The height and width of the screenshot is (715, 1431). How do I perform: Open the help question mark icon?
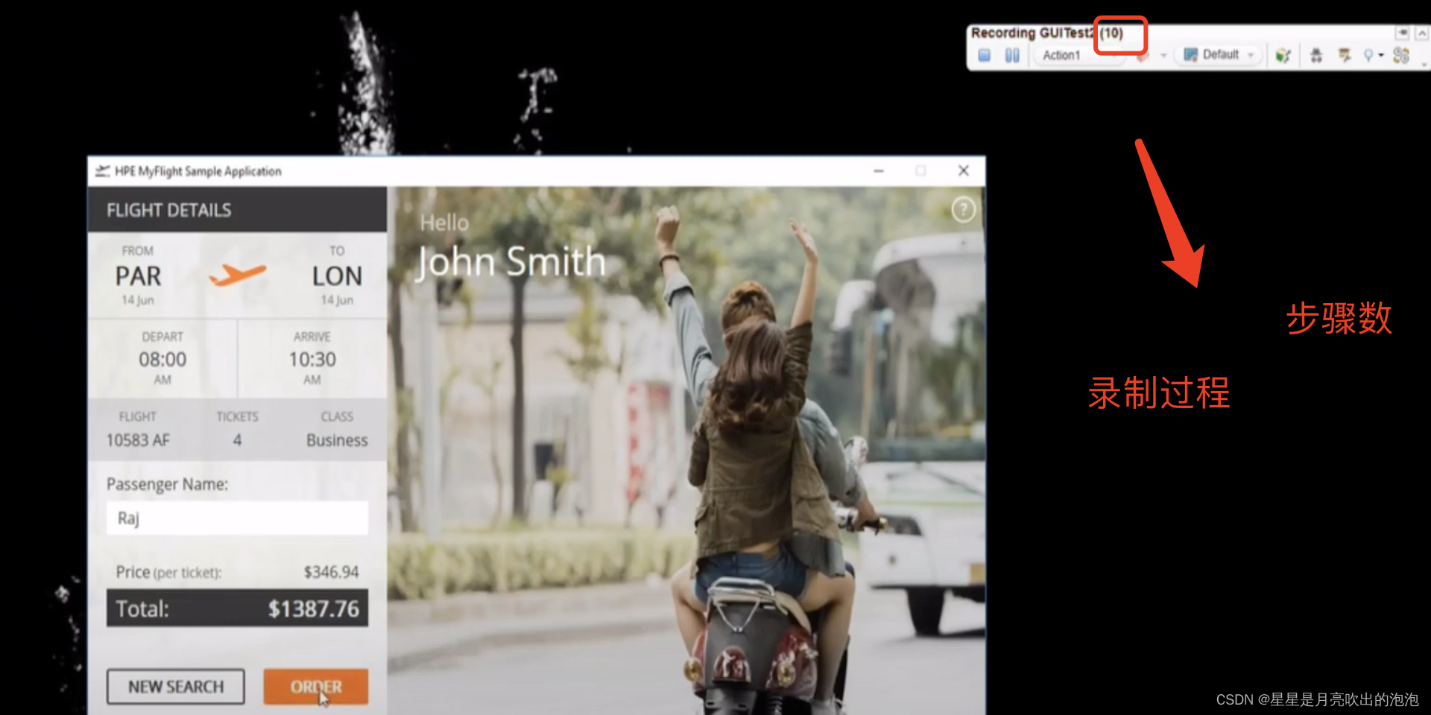point(963,210)
